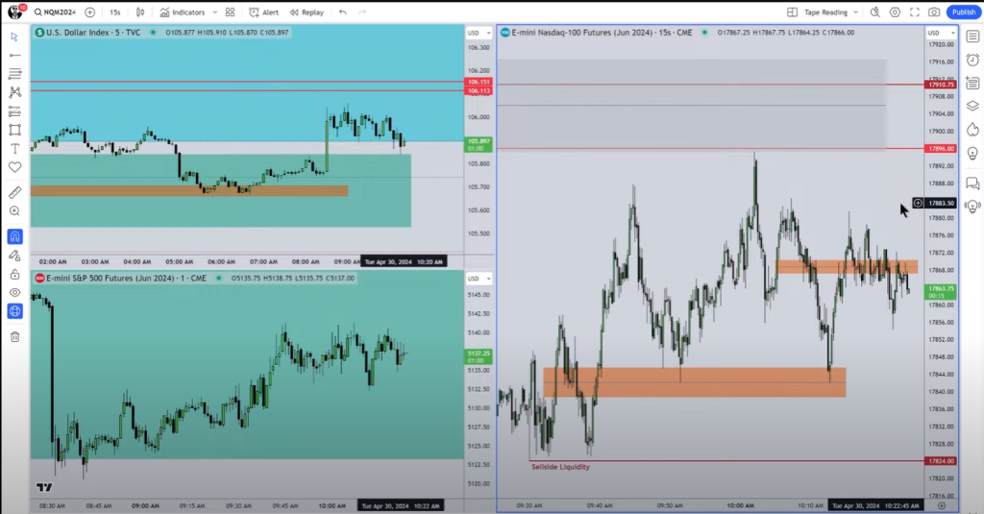The image size is (984, 514).
Task: Open chart settings hexagon icon
Action: click(895, 12)
